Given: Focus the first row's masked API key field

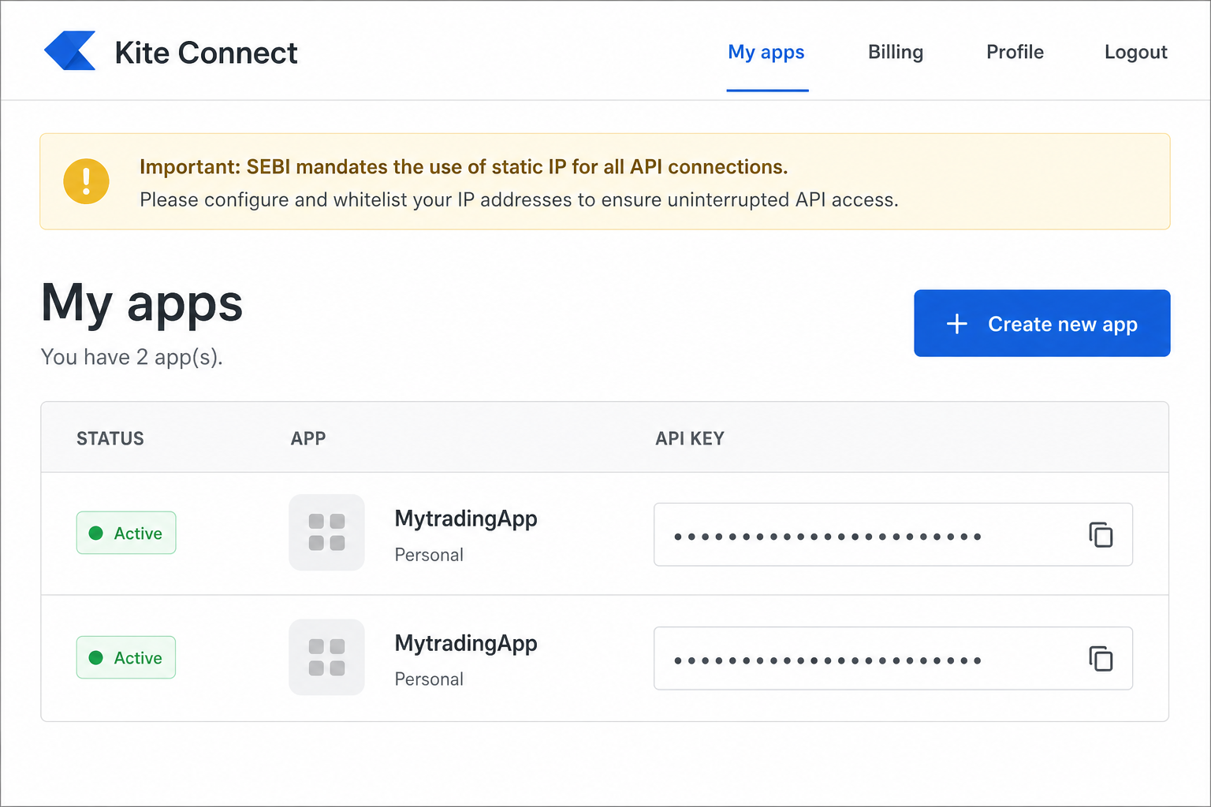Looking at the screenshot, I should [893, 534].
